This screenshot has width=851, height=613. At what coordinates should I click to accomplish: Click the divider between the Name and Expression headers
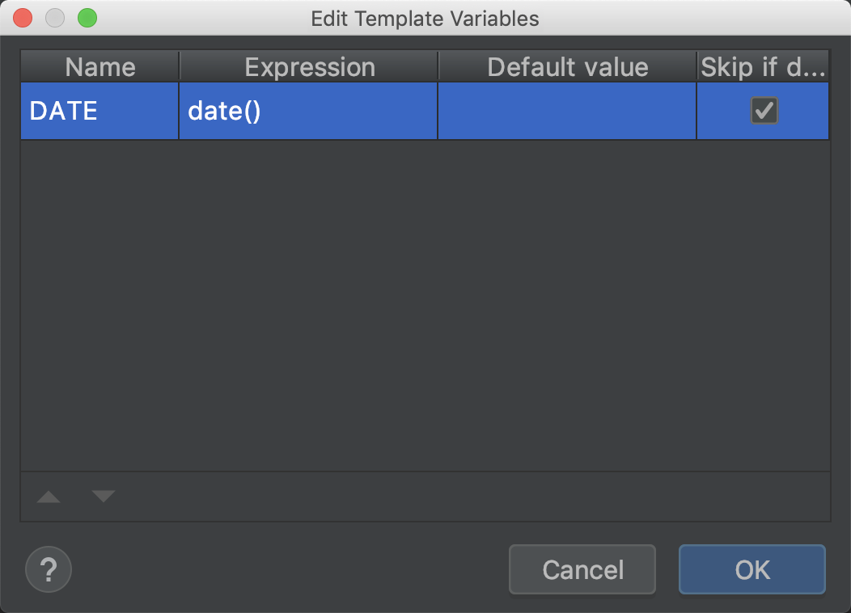pyautogui.click(x=179, y=67)
